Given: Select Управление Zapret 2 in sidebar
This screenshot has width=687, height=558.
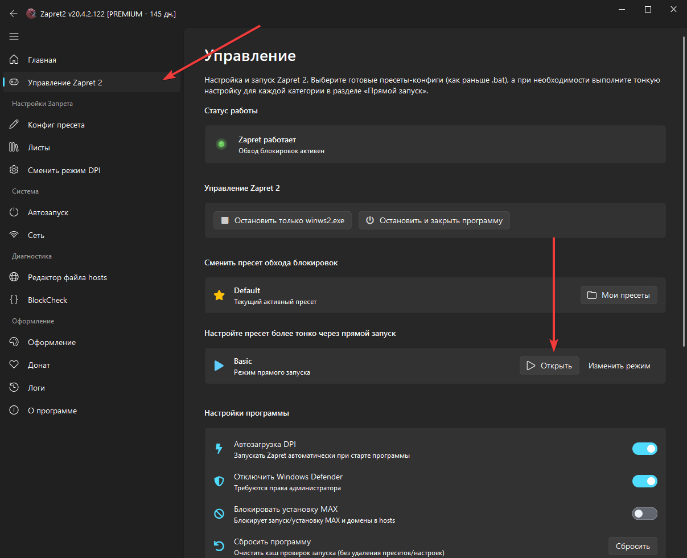Looking at the screenshot, I should [92, 83].
